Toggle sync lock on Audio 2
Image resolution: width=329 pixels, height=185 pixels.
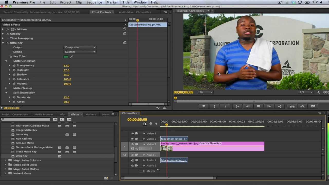tap(136, 160)
